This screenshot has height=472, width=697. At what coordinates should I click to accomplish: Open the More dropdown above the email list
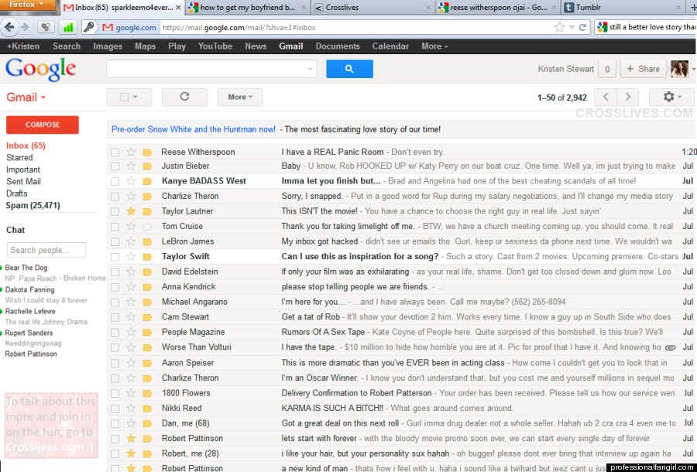click(239, 97)
